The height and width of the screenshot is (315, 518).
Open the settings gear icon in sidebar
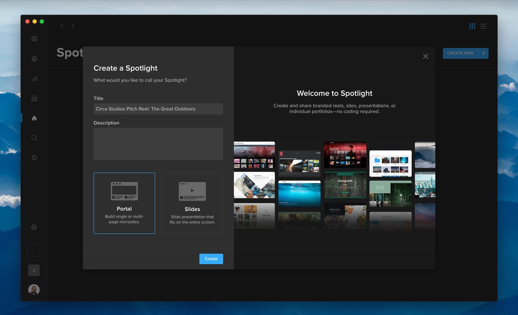(34, 157)
